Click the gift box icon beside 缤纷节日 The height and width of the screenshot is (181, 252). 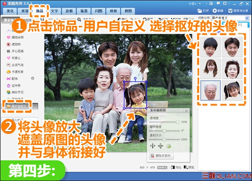pyautogui.click(x=8, y=92)
